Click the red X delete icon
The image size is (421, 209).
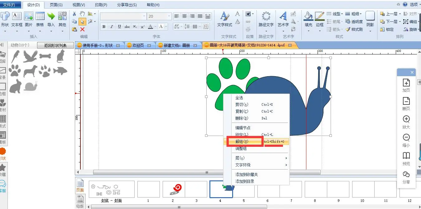[x=82, y=29]
